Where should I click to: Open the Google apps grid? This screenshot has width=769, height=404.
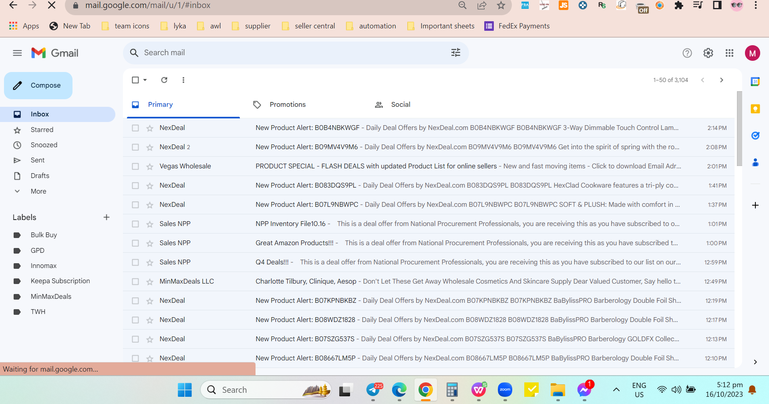729,53
